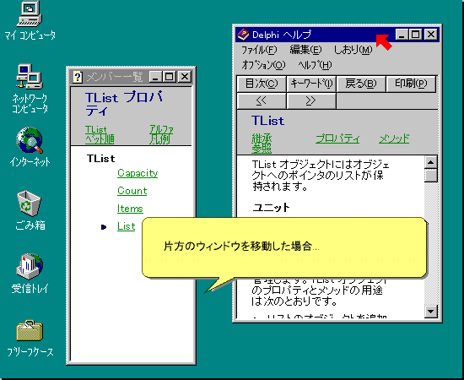Click the 印刷(P) button
This screenshot has width=464, height=380.
coord(411,84)
